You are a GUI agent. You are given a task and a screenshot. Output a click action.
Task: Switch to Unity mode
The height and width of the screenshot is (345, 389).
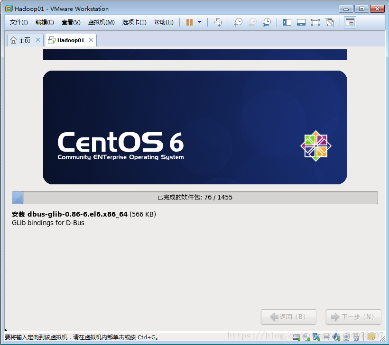pos(330,22)
